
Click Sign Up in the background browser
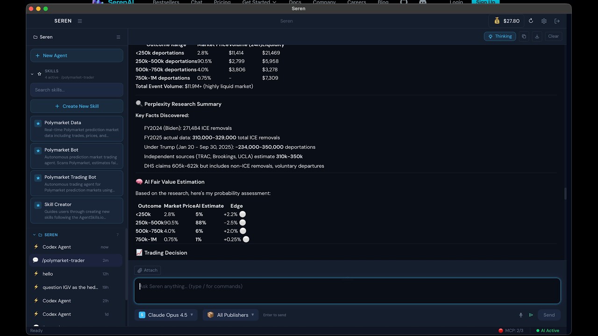click(x=485, y=2)
